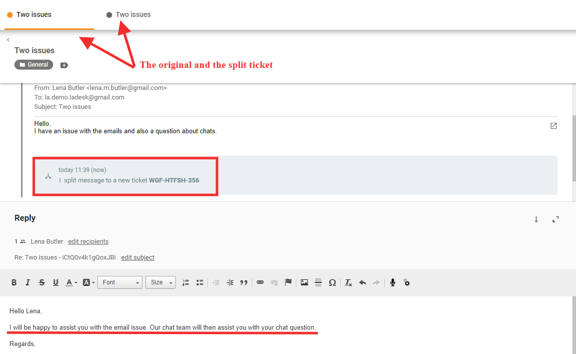Insert a numbered list
The image size is (576, 354).
186,282
